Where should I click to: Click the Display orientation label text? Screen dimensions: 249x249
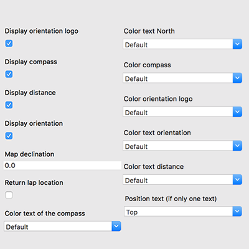point(34,123)
